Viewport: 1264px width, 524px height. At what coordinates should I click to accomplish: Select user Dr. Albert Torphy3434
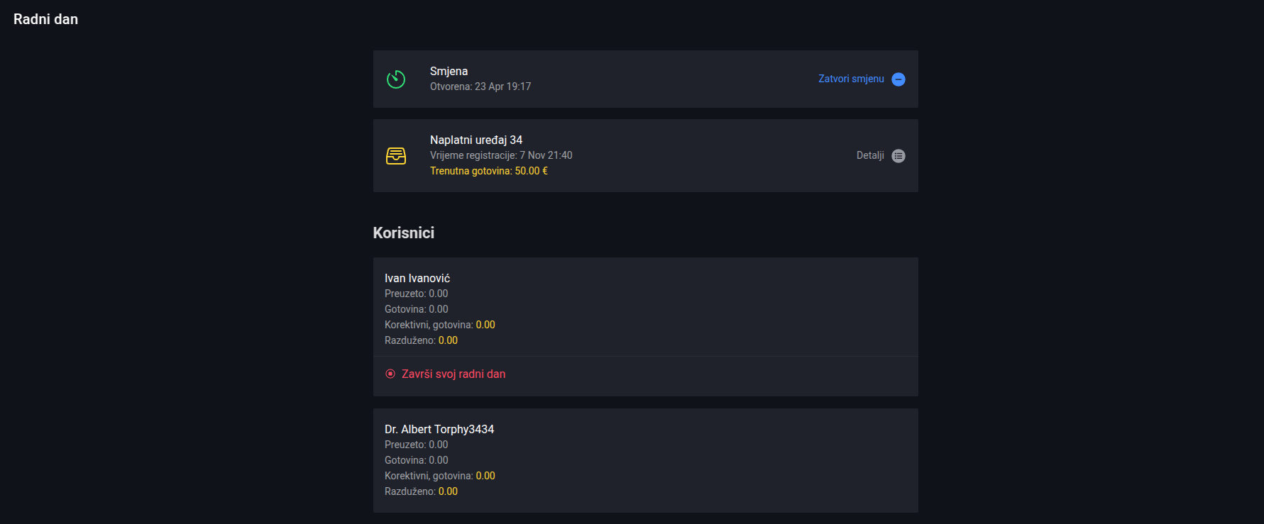pyautogui.click(x=439, y=429)
